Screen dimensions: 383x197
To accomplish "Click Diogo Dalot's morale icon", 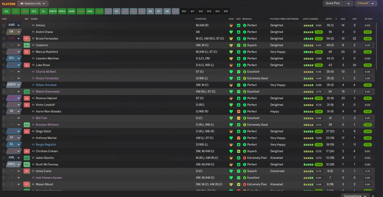I will pyautogui.click(x=244, y=131).
